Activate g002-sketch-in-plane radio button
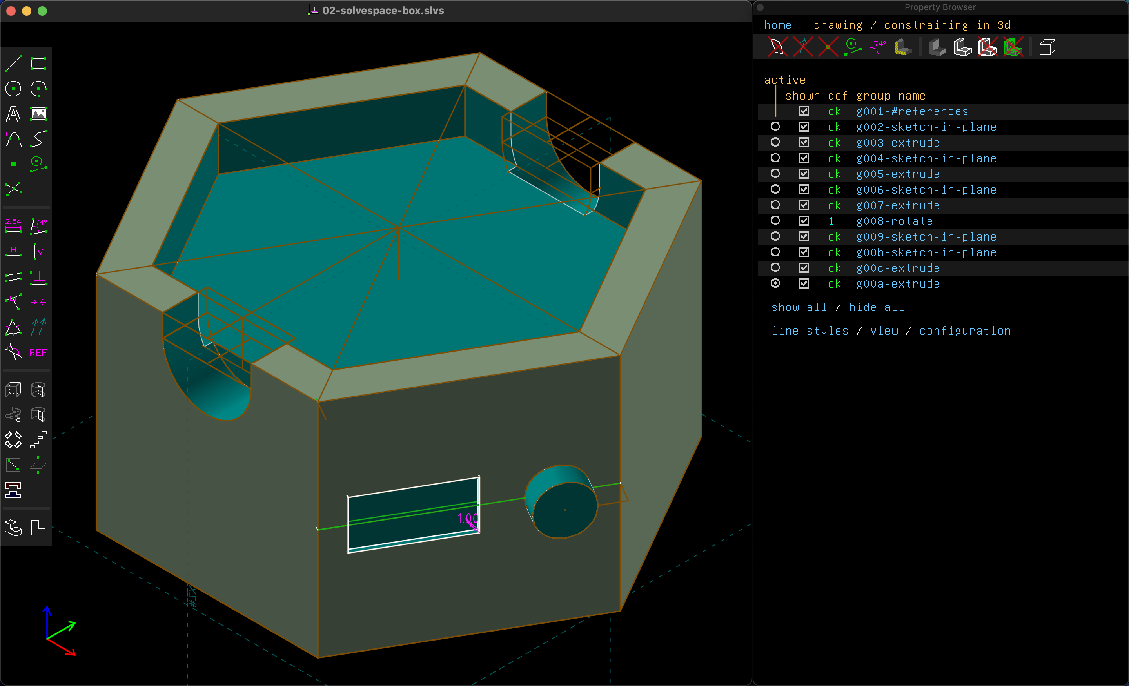1129x686 pixels. (775, 127)
